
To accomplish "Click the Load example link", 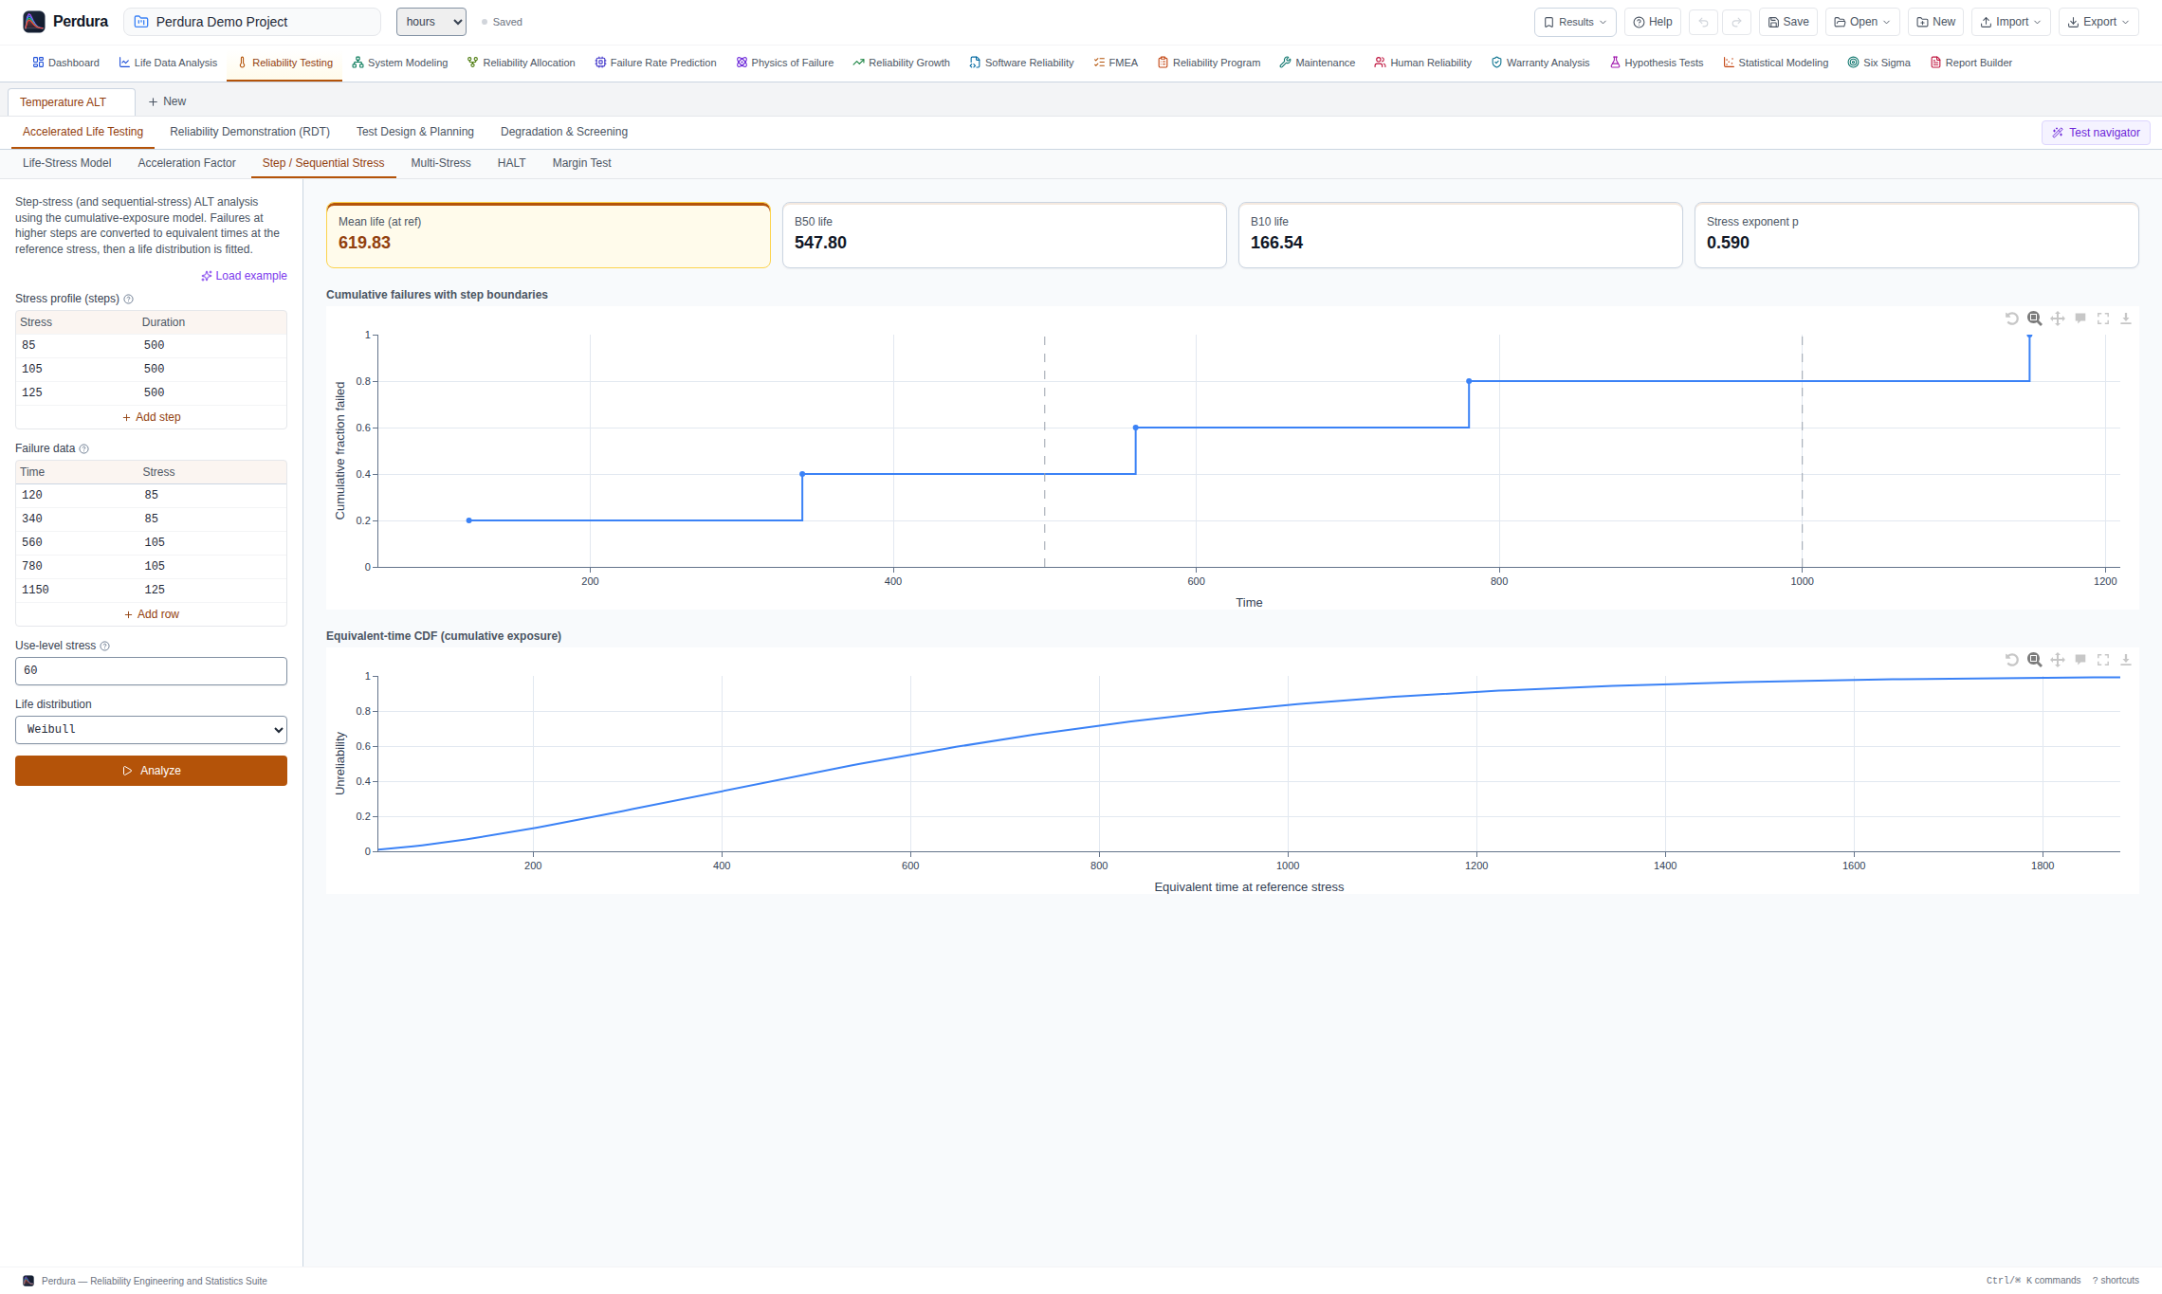I will click(244, 276).
